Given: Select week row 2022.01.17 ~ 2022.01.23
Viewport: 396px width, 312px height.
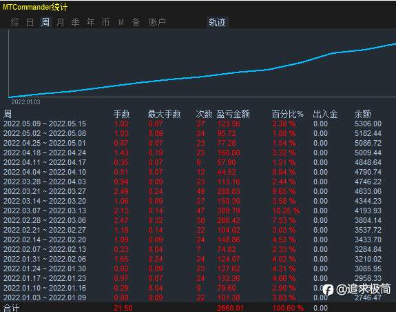Looking at the screenshot, I should click(192, 278).
